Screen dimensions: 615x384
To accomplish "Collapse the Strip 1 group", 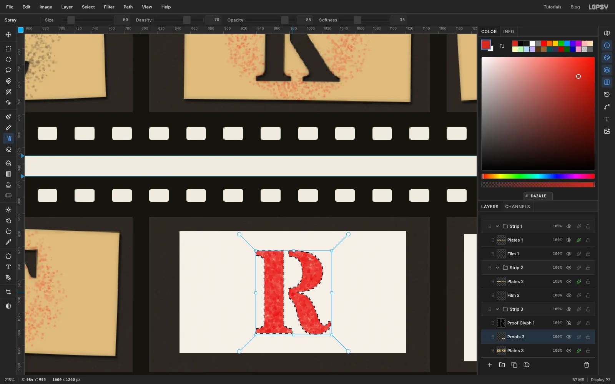I will coord(497,226).
